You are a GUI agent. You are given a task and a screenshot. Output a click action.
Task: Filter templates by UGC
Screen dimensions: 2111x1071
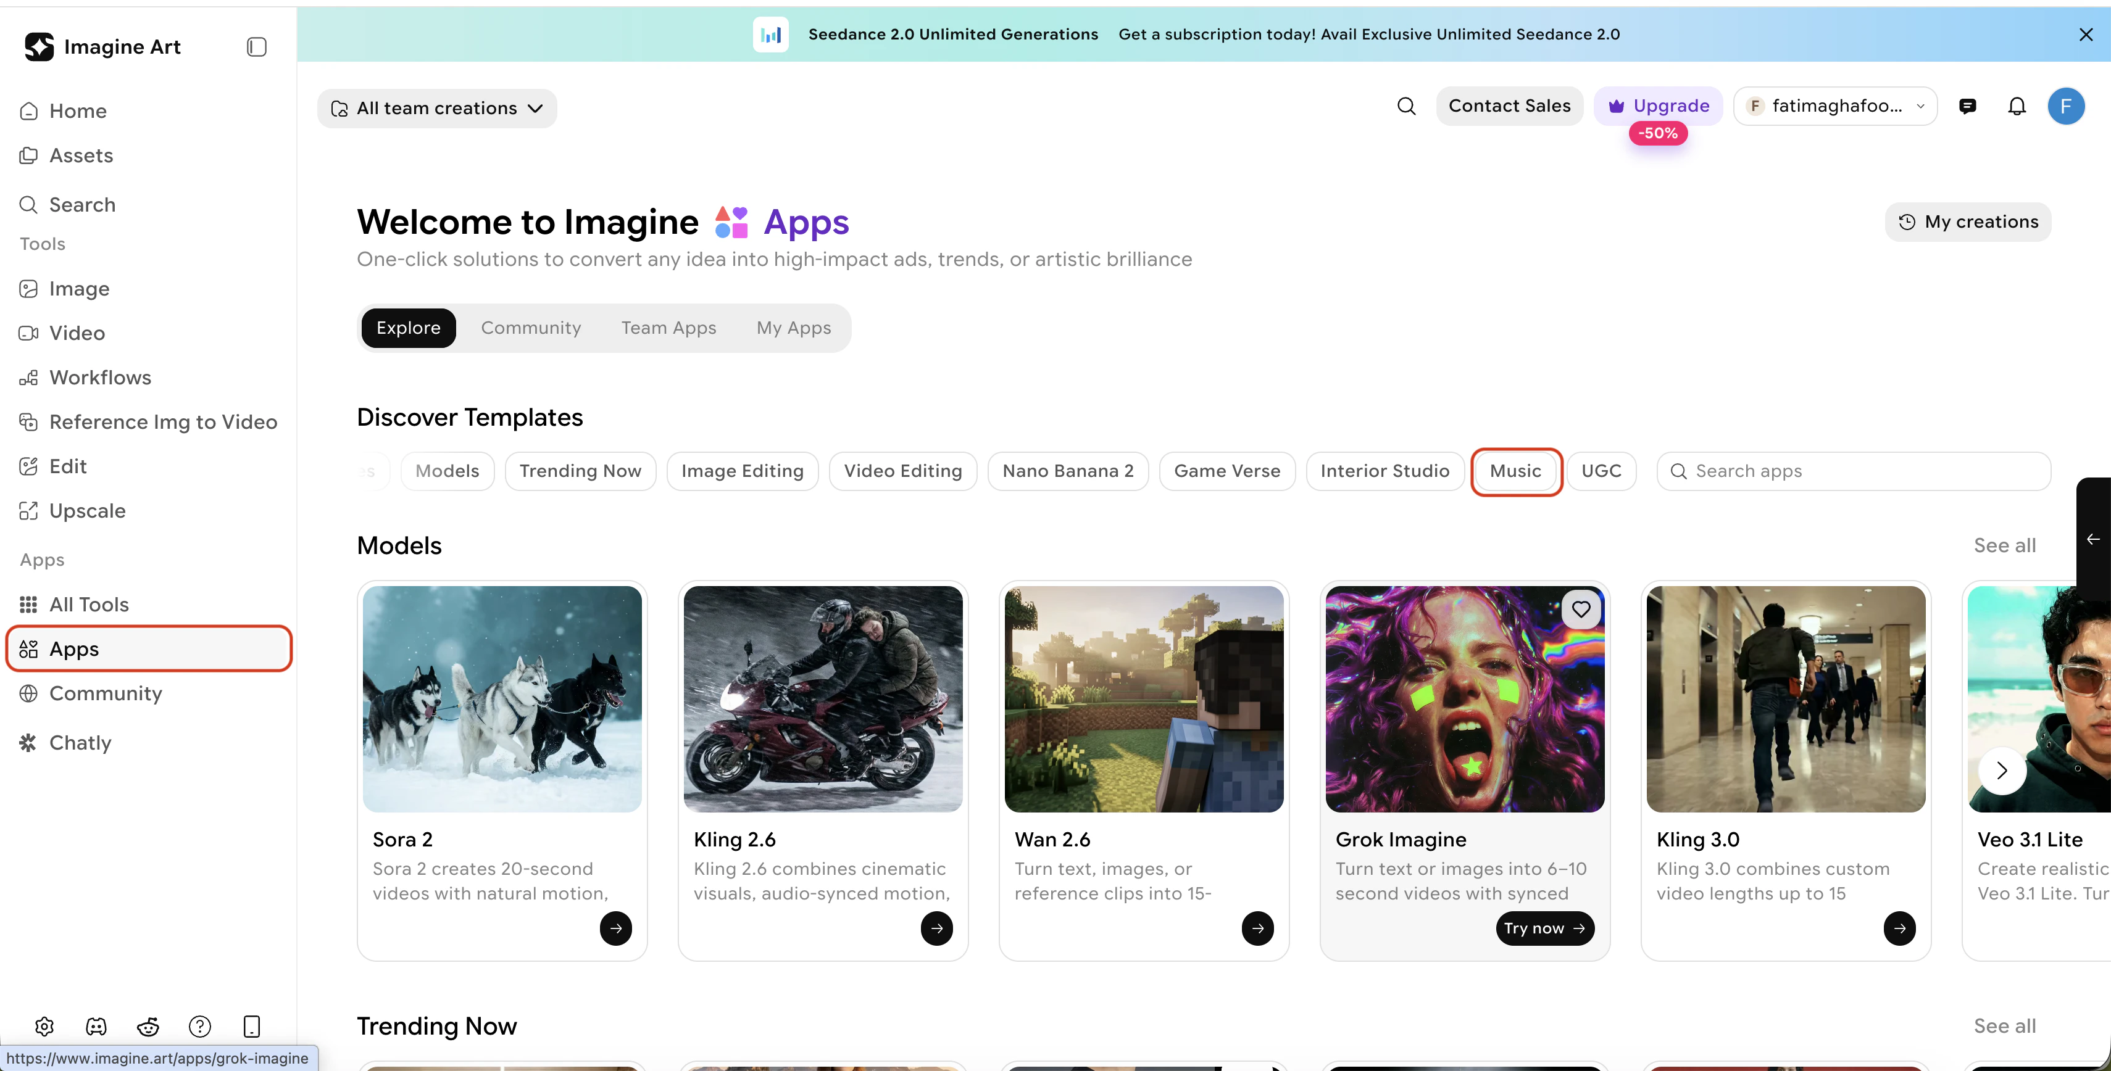[1601, 471]
